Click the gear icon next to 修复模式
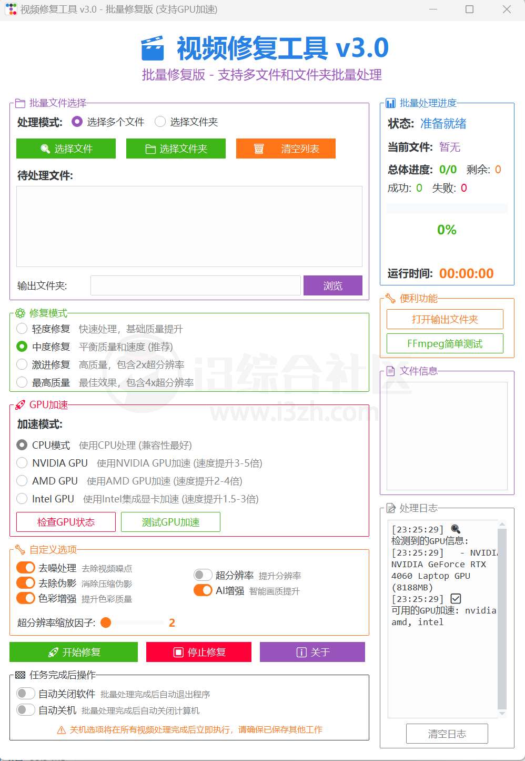The image size is (525, 761). click(21, 313)
